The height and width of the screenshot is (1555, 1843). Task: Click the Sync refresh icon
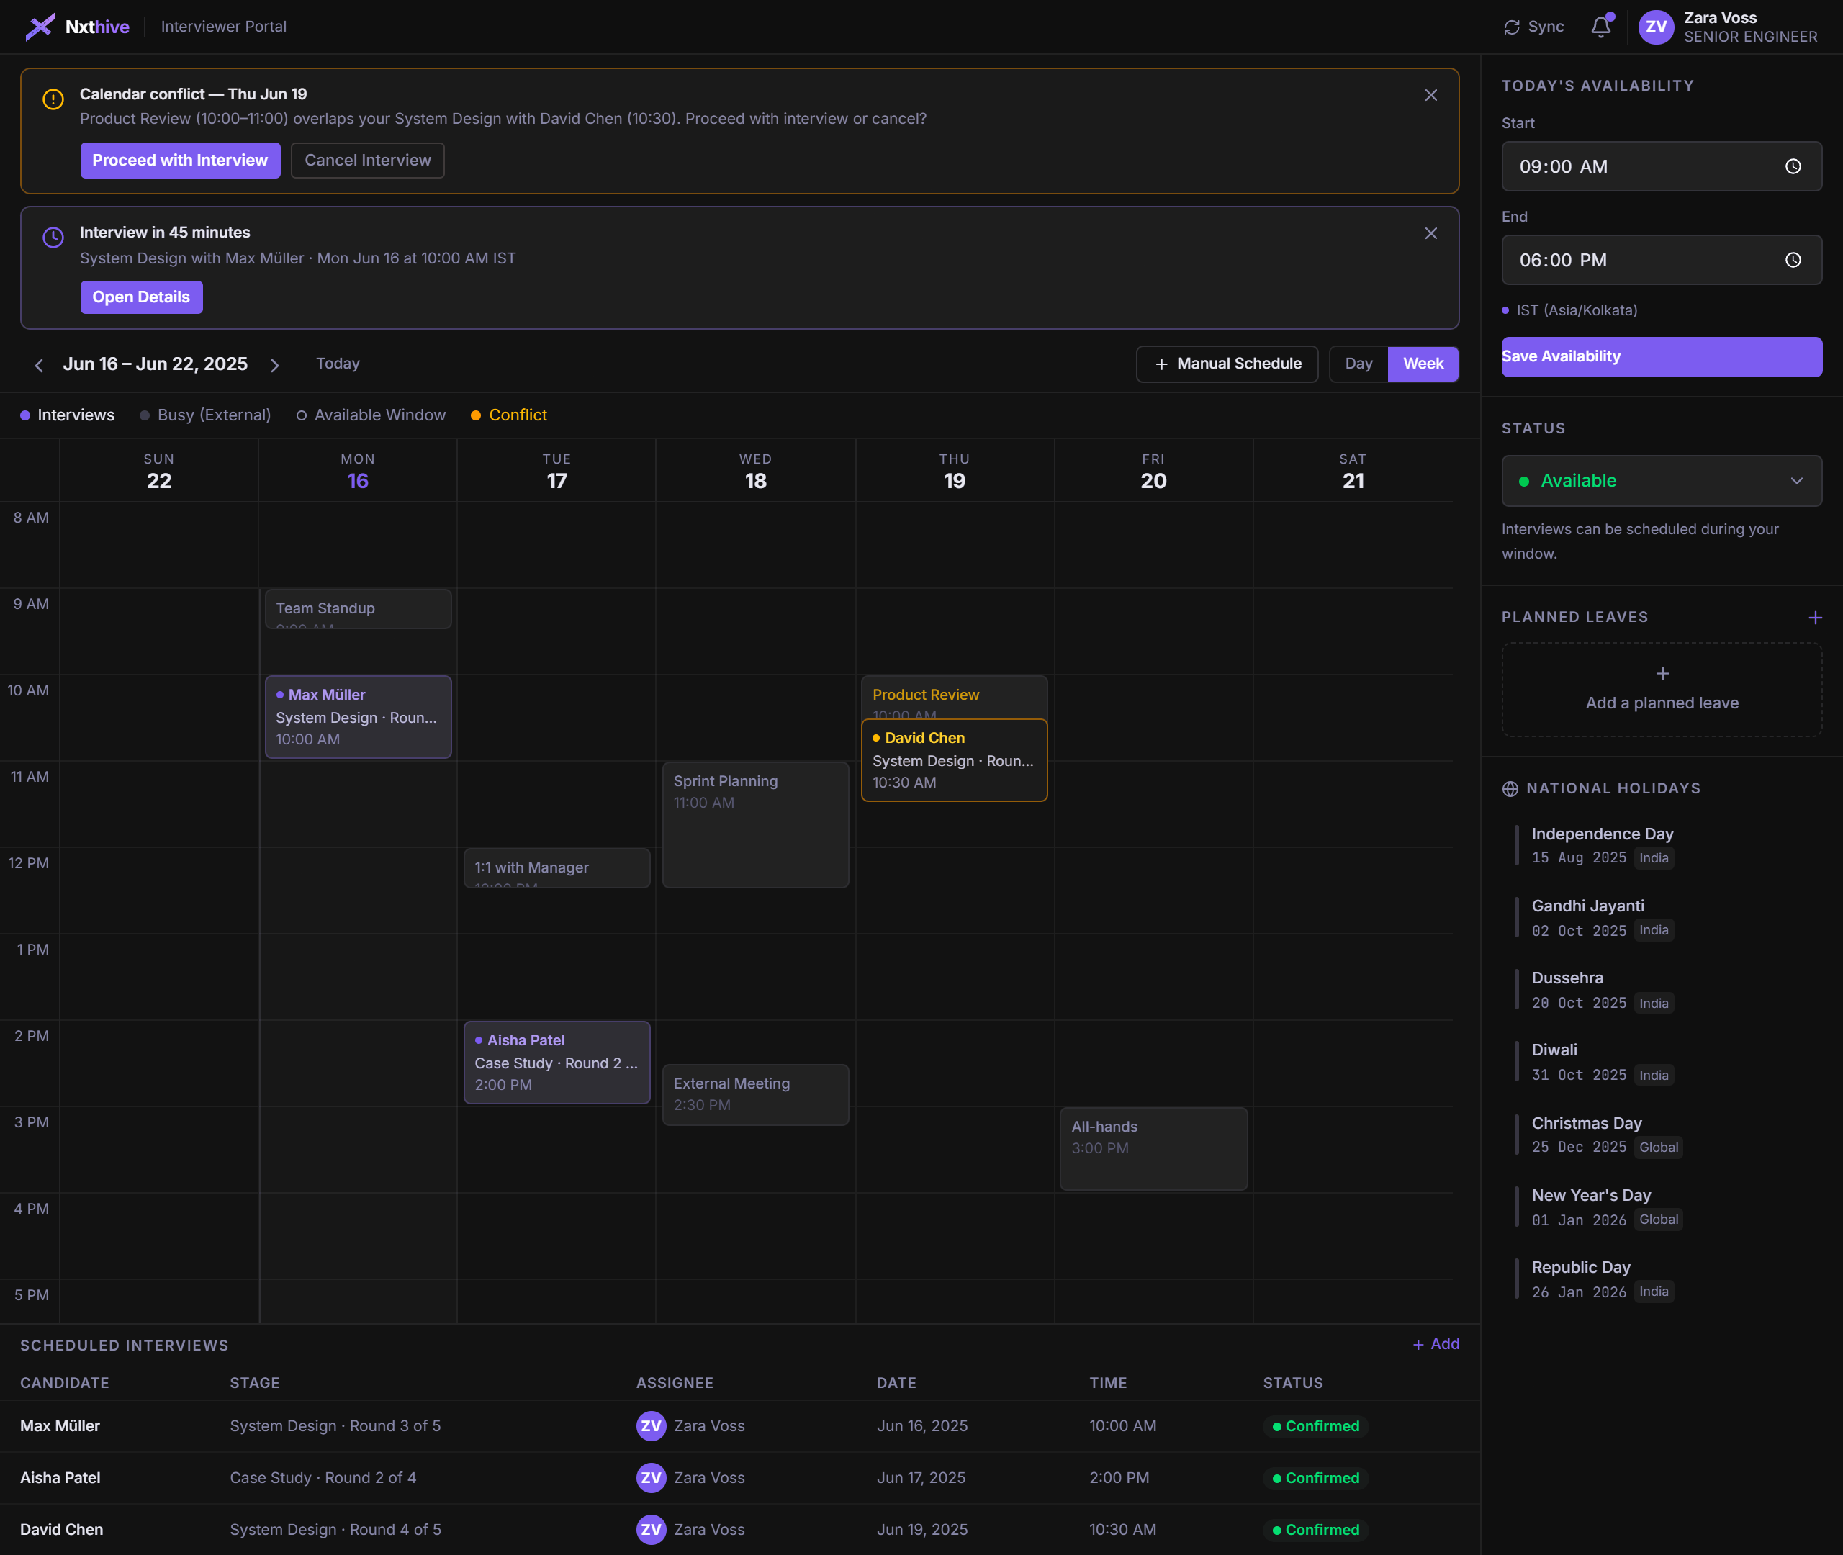(x=1512, y=27)
